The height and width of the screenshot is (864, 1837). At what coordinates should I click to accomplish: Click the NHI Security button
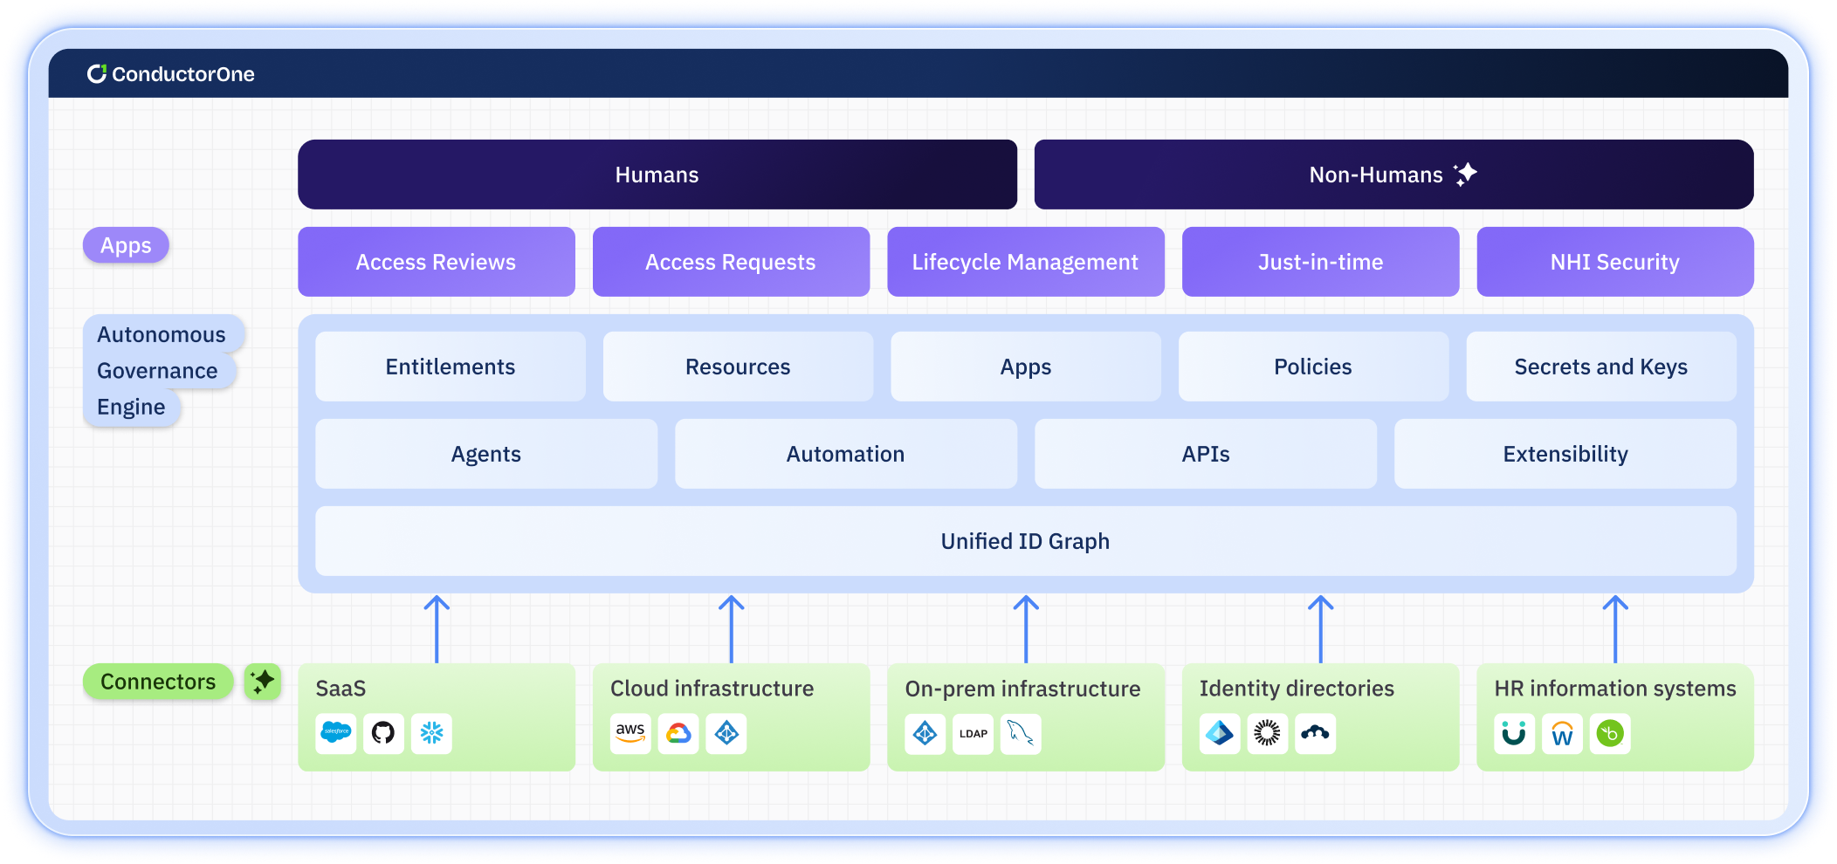coord(1614,261)
